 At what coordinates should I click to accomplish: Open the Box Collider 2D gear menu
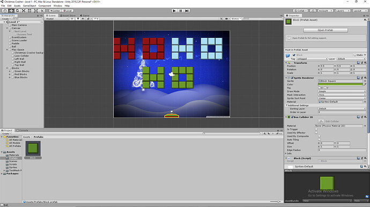[x=365, y=117]
